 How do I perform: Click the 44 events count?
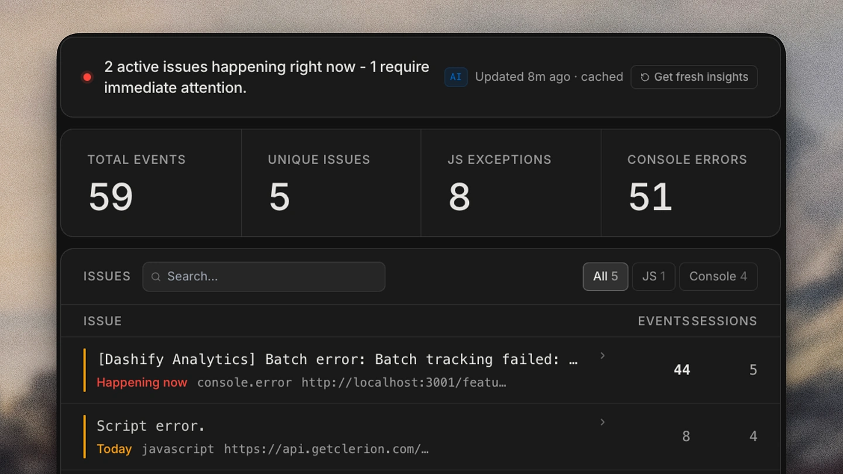tap(681, 370)
